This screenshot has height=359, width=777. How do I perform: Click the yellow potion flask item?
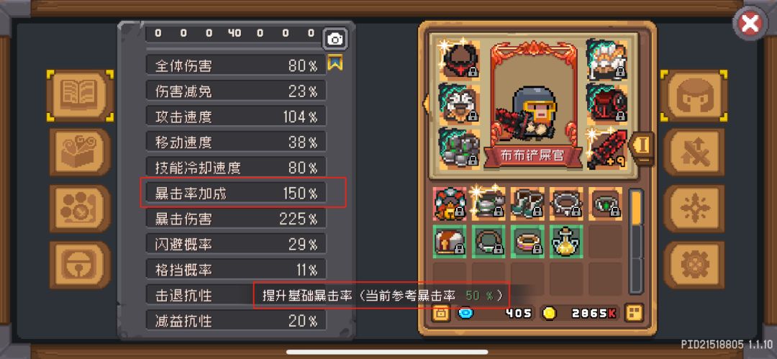pos(566,242)
